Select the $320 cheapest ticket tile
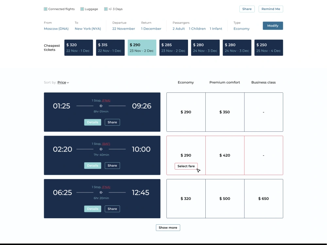 pos(78,48)
